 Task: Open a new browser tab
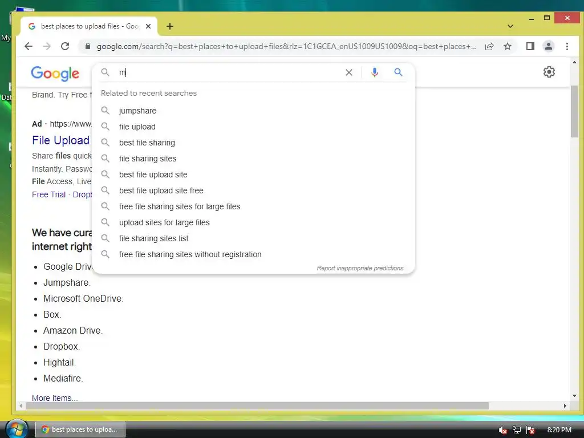pos(170,26)
